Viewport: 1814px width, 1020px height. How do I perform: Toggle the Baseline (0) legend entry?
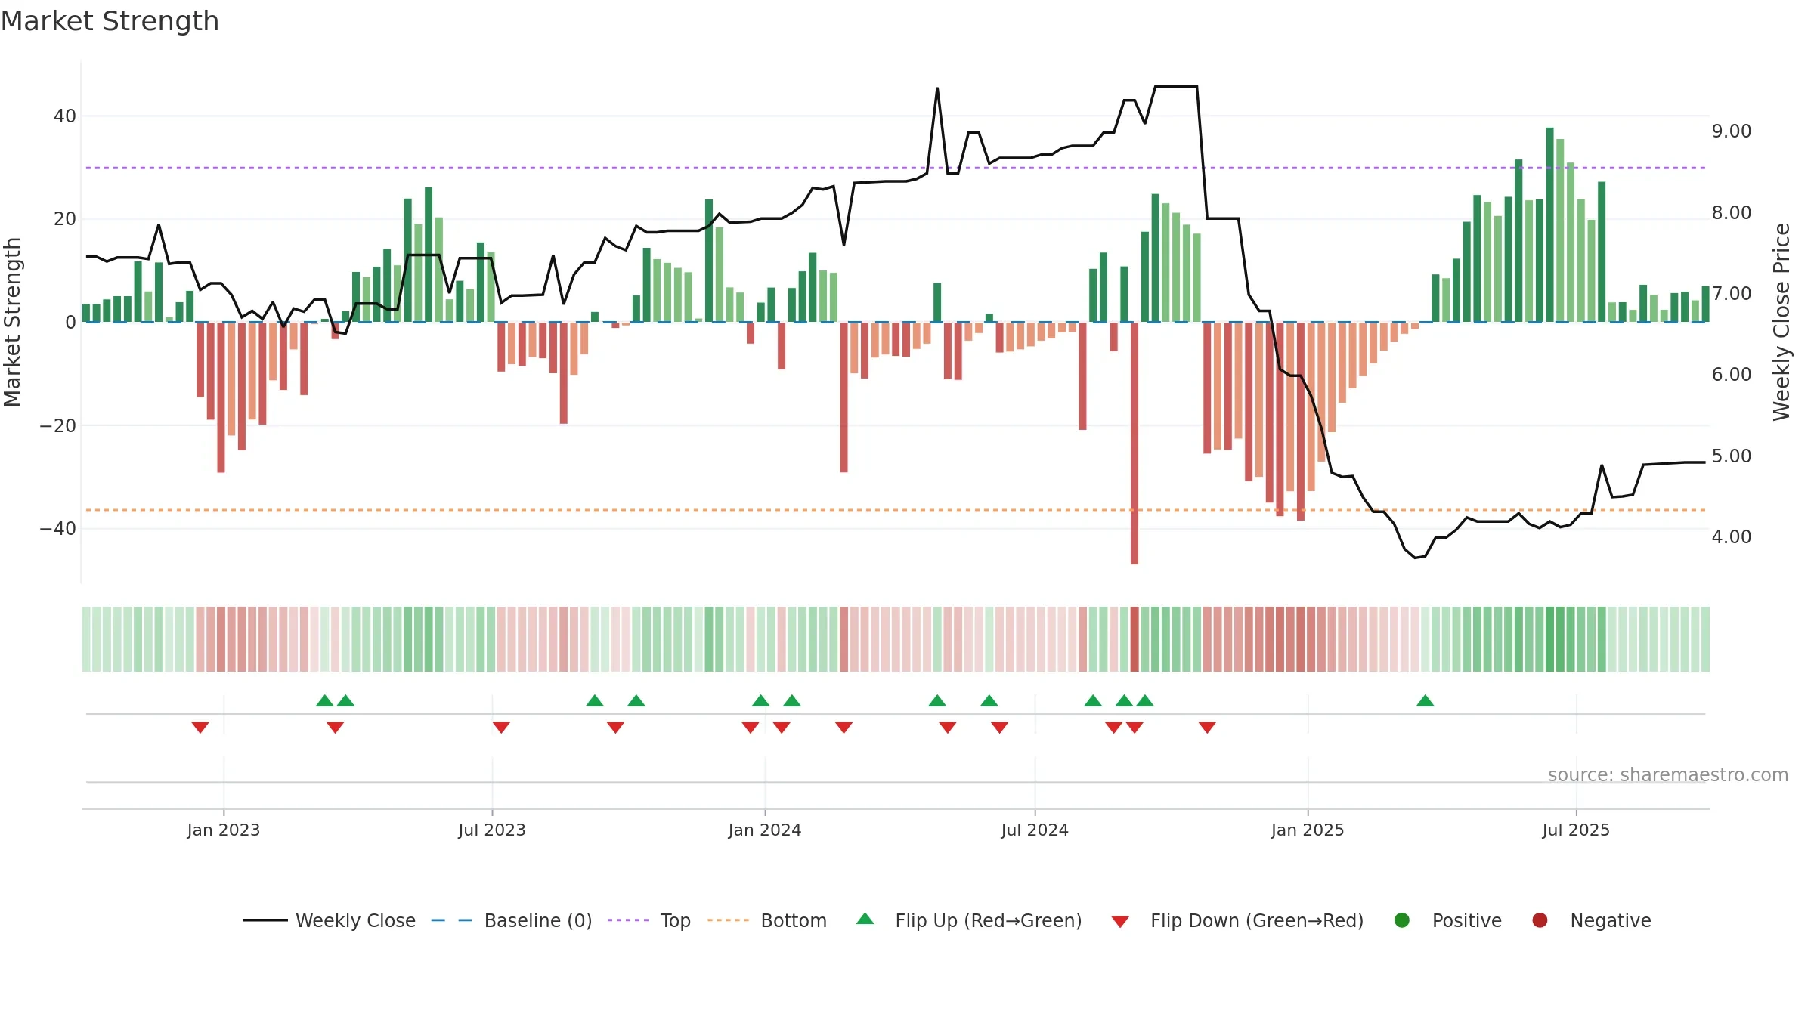pyautogui.click(x=512, y=920)
